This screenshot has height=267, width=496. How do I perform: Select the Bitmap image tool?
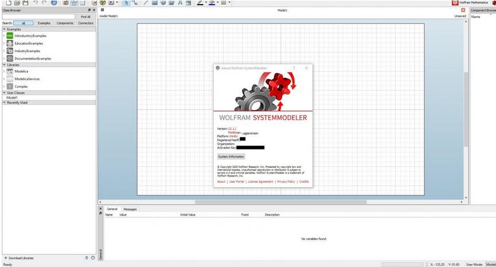tap(188, 2)
